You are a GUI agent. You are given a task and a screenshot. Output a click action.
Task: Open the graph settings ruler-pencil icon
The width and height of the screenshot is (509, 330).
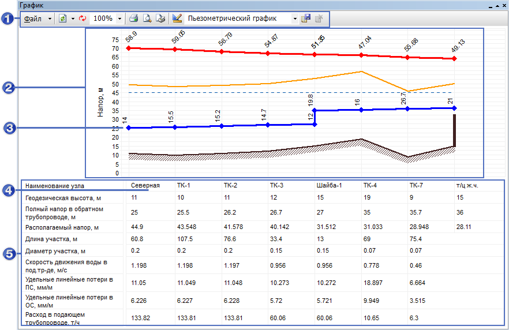(177, 18)
